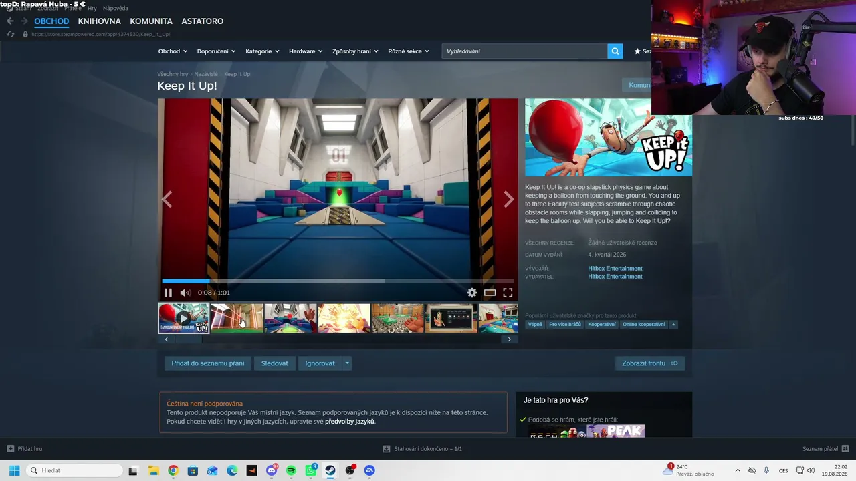
Task: Show next media with right video arrow
Action: (509, 199)
